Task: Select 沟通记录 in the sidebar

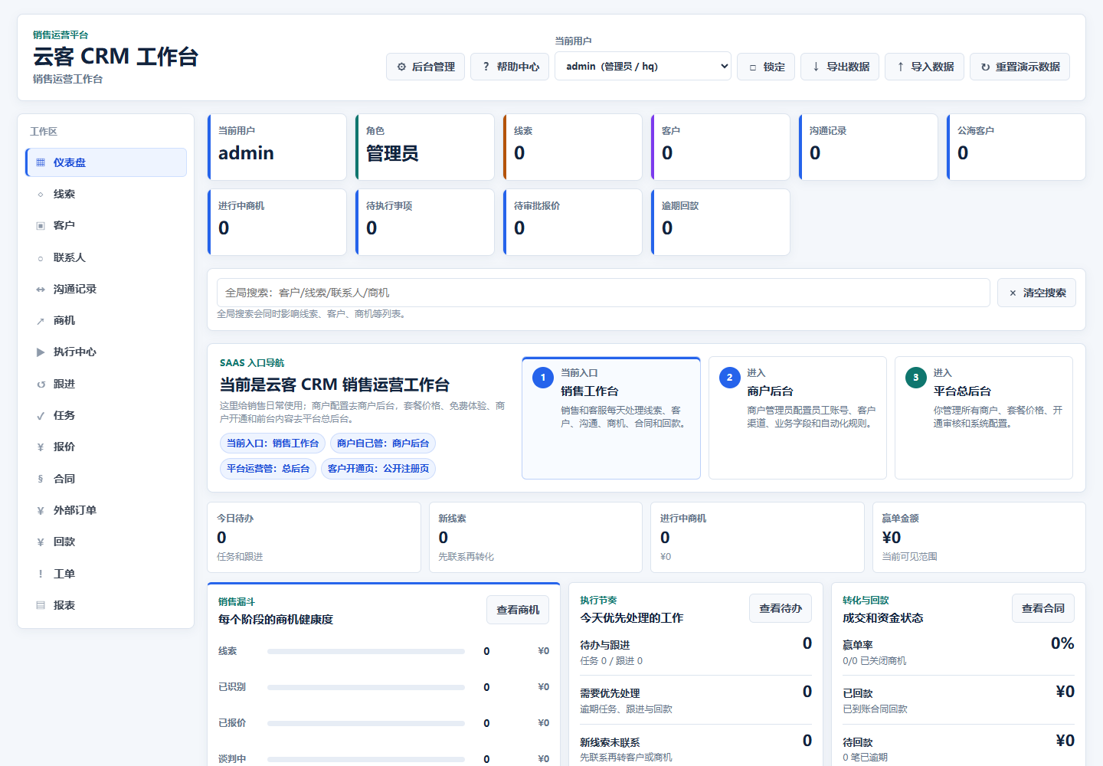Action: [x=106, y=290]
